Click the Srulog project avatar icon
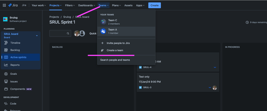 click(5, 19)
